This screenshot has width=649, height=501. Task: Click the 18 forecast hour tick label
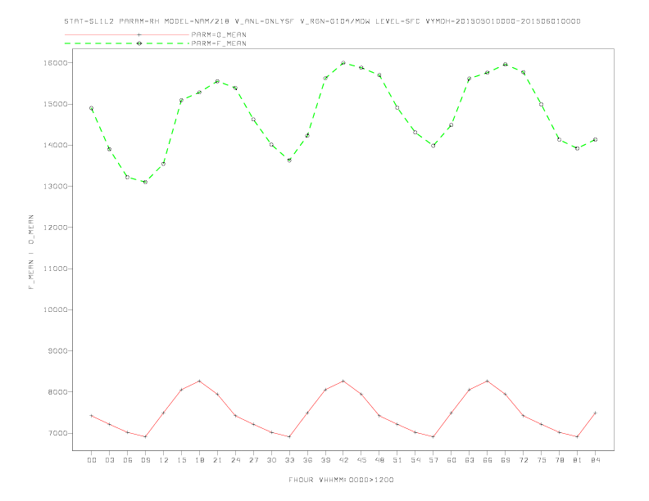tap(199, 460)
